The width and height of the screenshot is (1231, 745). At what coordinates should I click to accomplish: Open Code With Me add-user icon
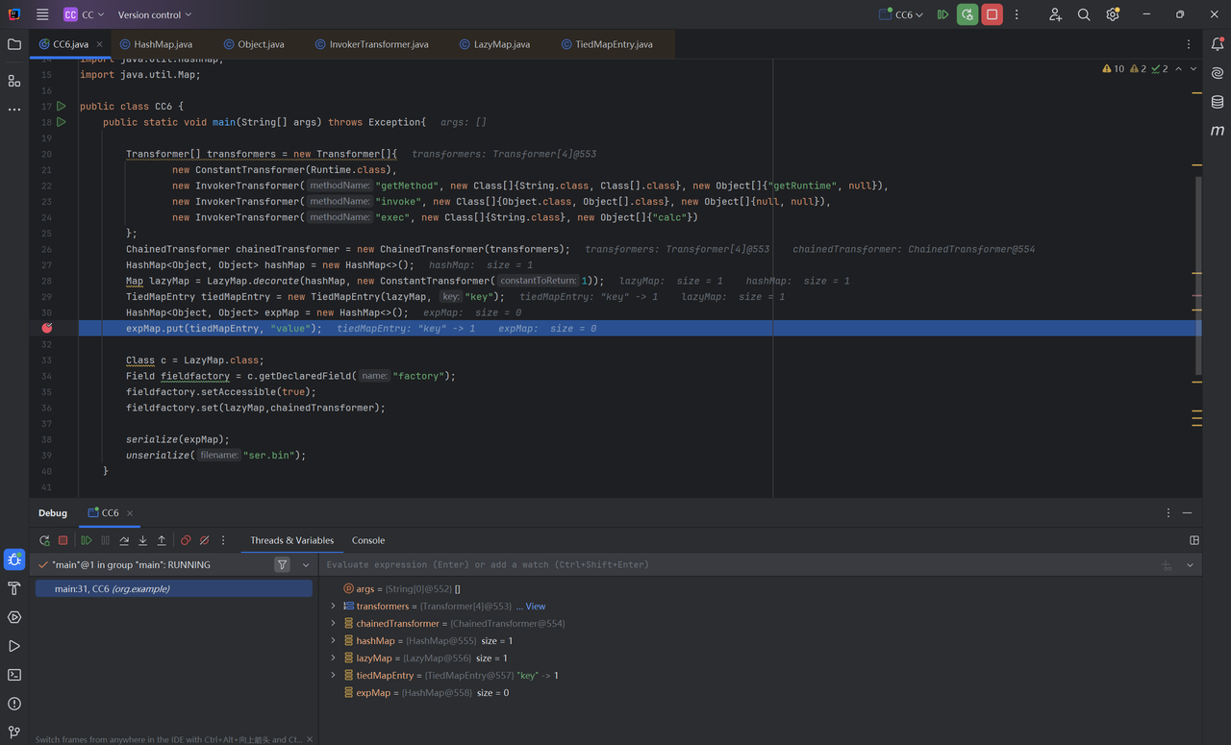1055,14
